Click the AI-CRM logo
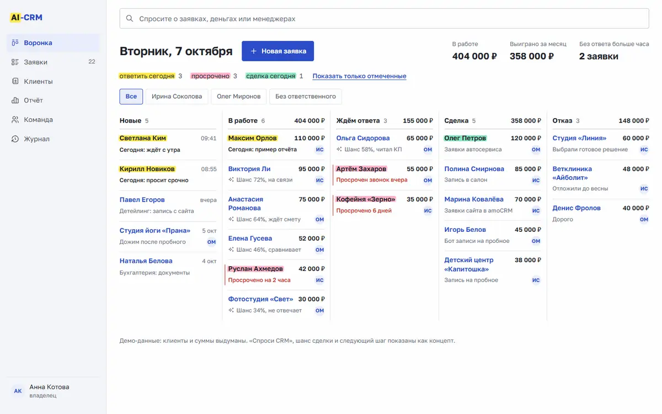This screenshot has height=414, width=662. click(26, 18)
